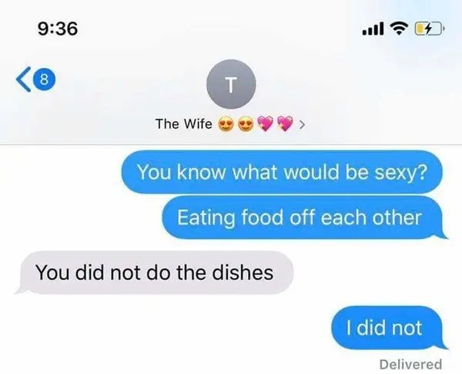The height and width of the screenshot is (374, 462).
Task: Tap empty space right of the gray bubble
Action: pyautogui.click(x=374, y=272)
